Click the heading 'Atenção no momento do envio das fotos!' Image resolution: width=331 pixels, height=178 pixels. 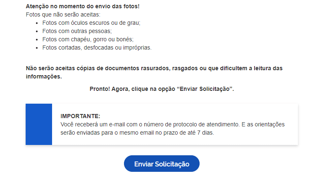[x=83, y=7]
